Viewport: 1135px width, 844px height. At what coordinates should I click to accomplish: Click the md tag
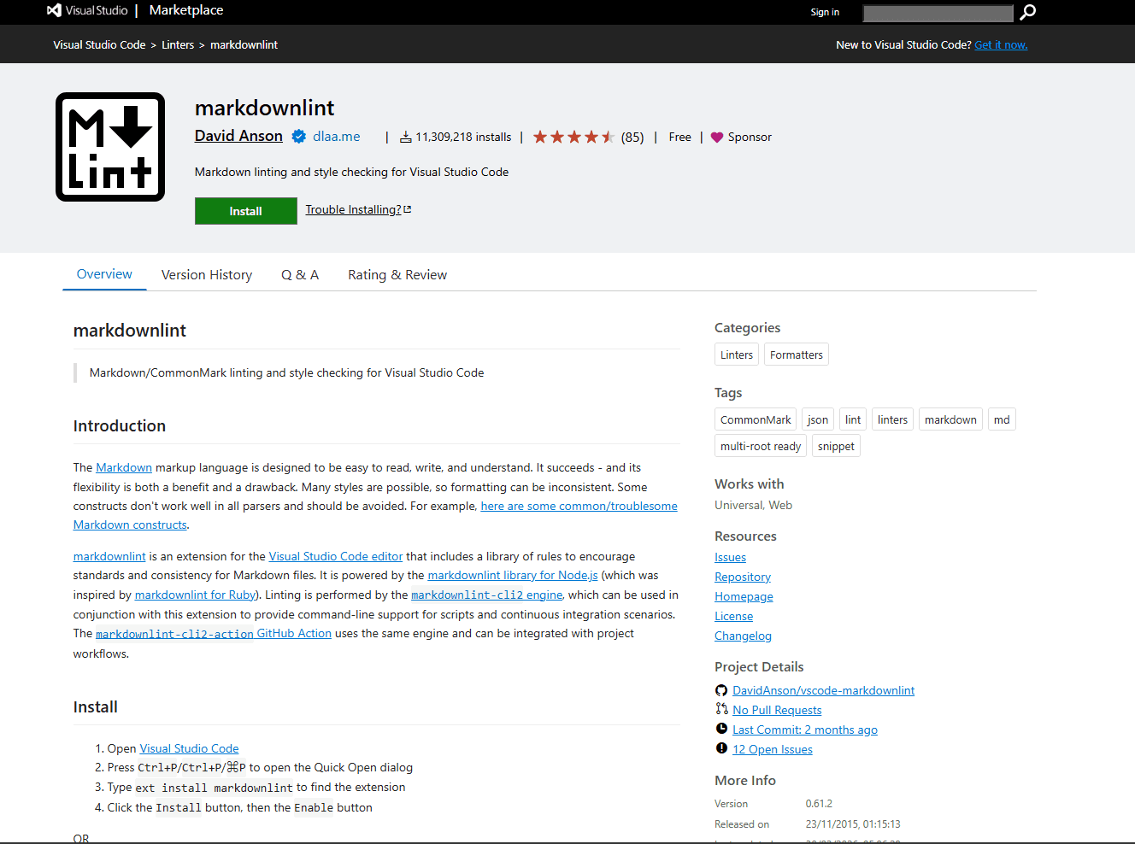(x=1002, y=419)
